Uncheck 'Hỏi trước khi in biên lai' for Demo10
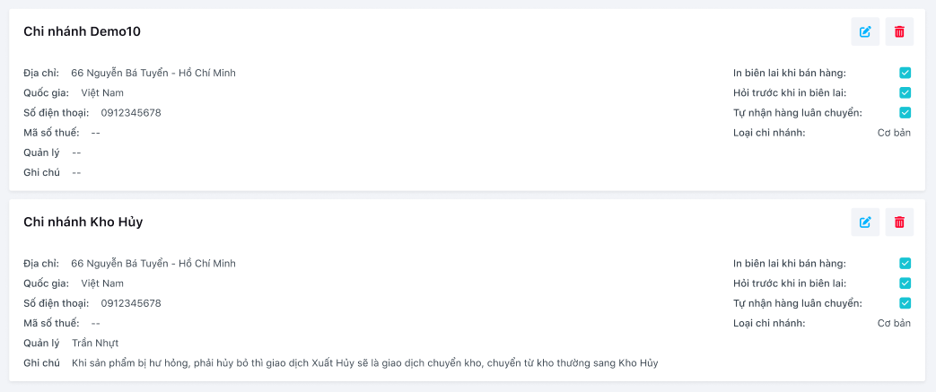936x392 pixels. point(905,92)
